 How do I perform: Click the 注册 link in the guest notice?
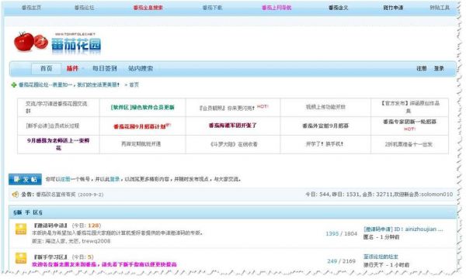coord(65,179)
